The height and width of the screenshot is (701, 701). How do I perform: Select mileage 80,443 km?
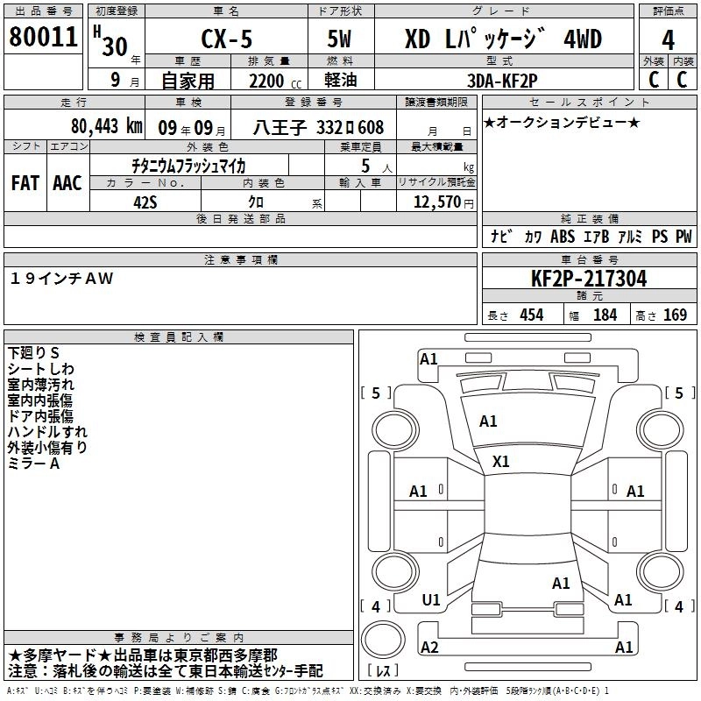point(107,126)
